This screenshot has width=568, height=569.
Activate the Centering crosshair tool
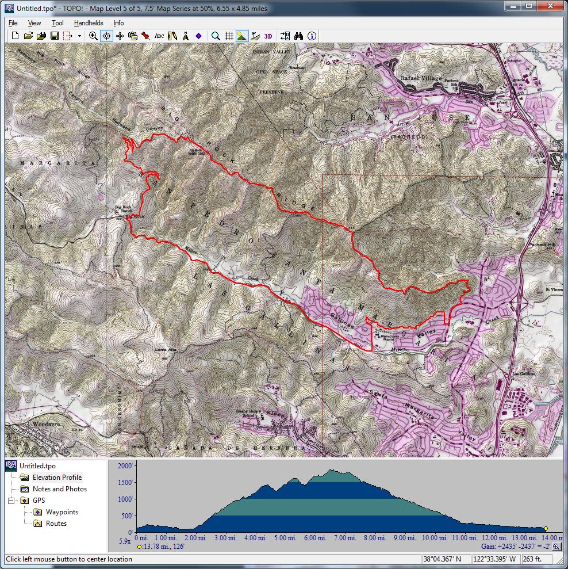pos(106,36)
